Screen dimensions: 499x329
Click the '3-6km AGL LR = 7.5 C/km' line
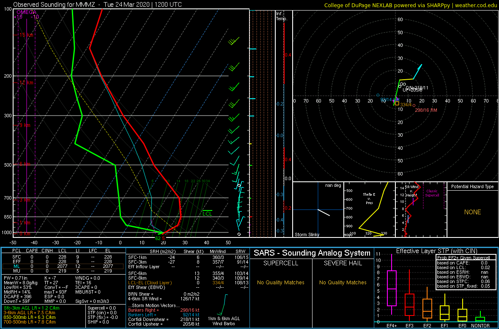[x=30, y=313]
